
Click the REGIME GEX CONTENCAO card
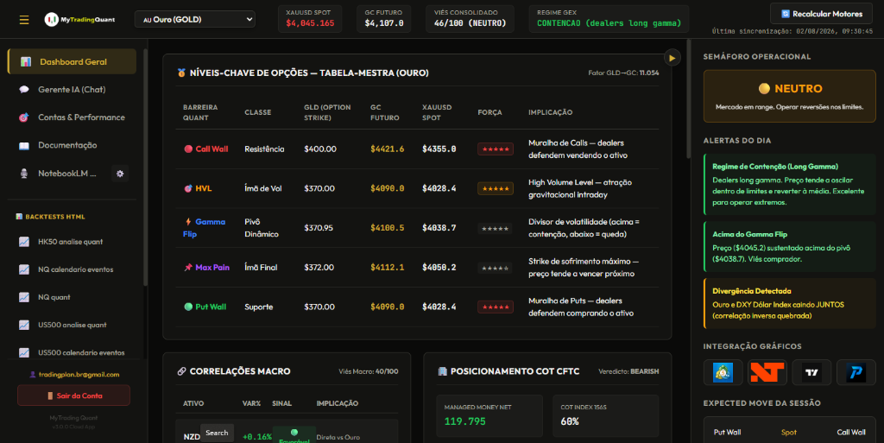[609, 19]
